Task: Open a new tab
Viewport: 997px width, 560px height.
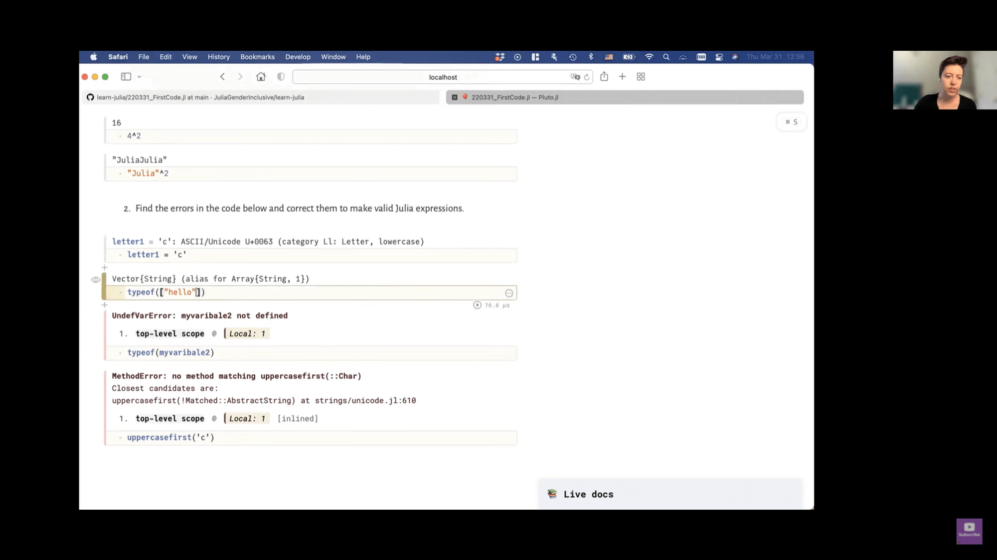Action: click(622, 77)
